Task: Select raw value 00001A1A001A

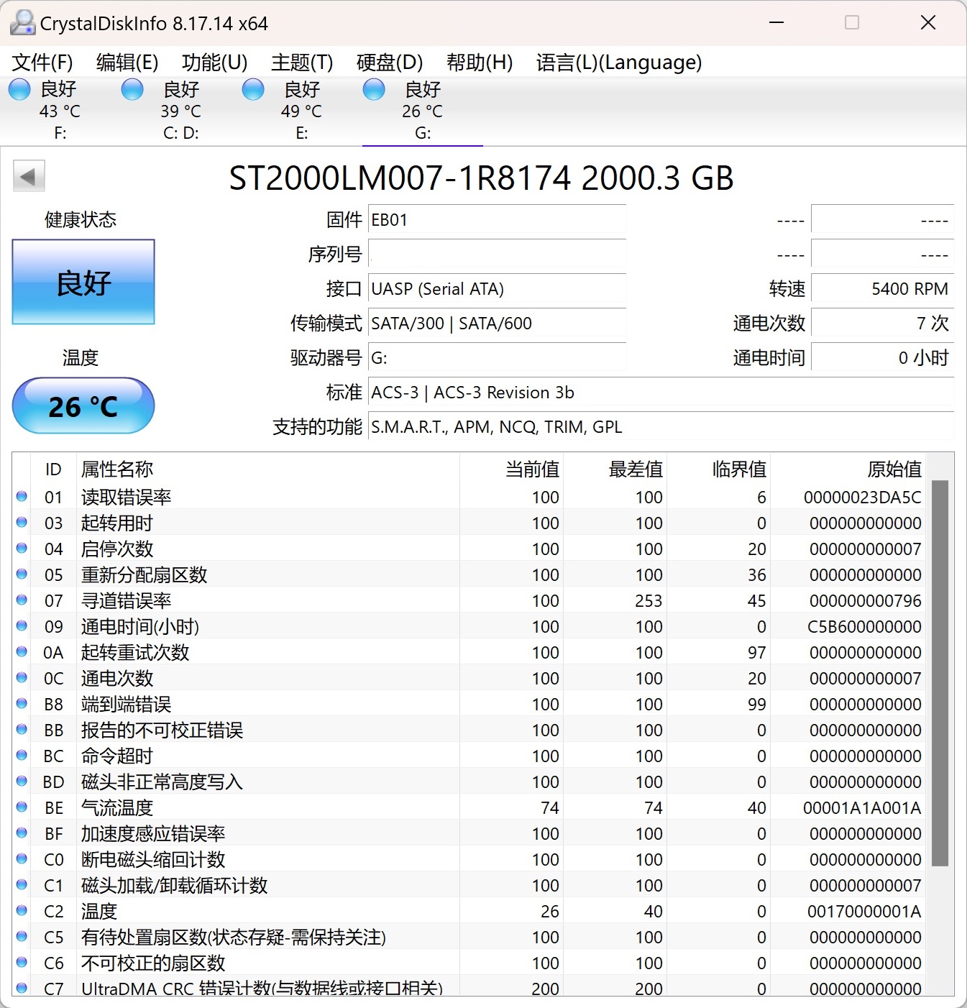Action: tap(862, 807)
